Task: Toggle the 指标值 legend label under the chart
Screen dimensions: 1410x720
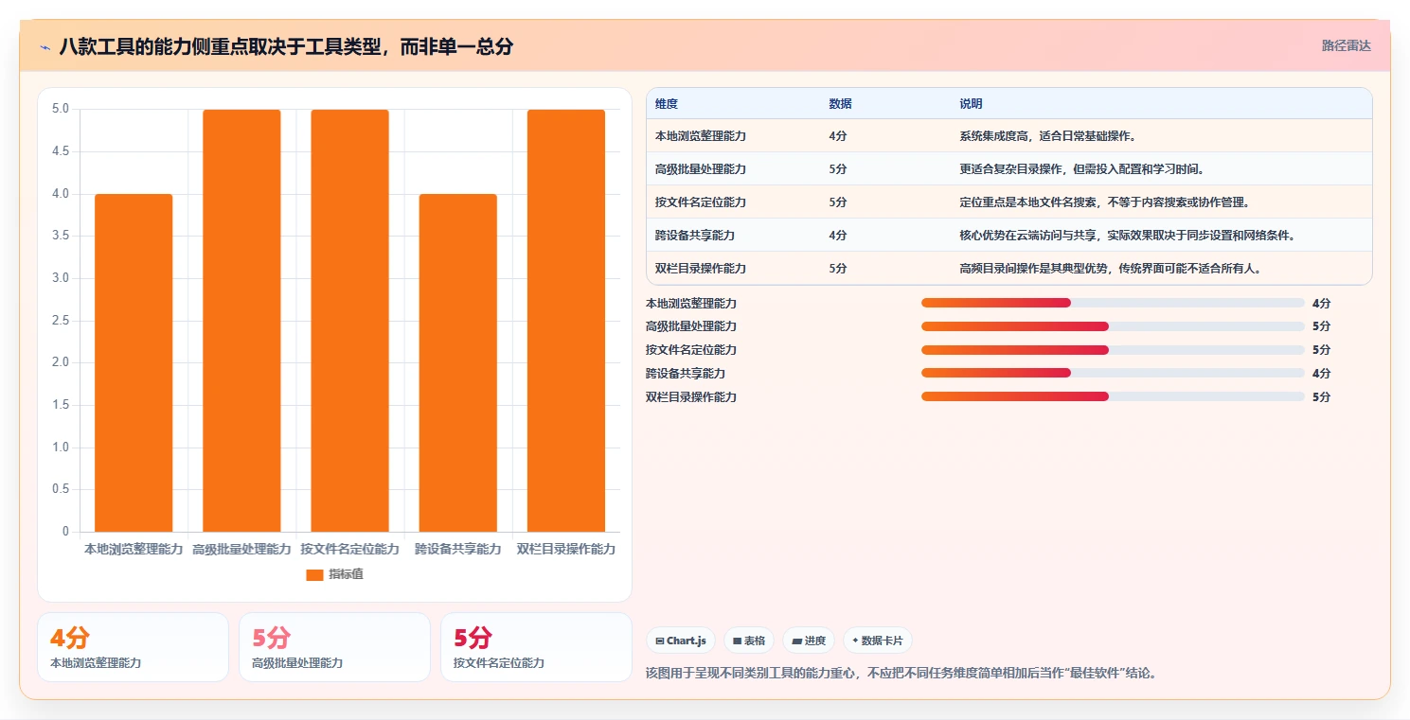Action: coord(346,574)
